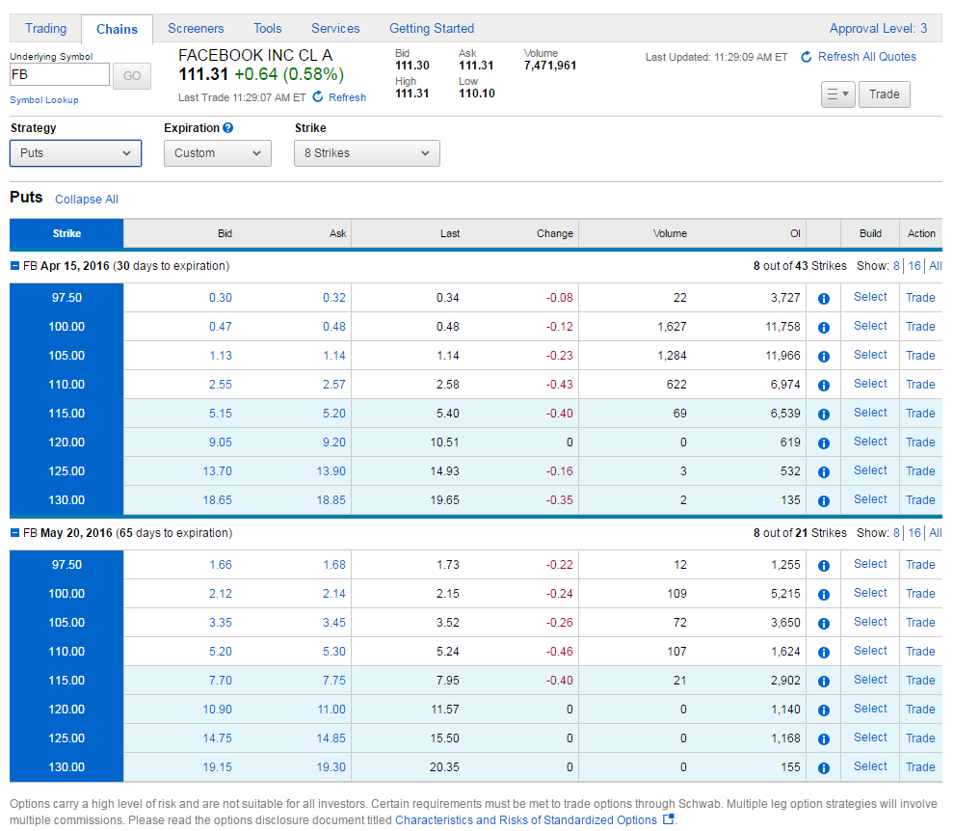Select the Chains tab
This screenshot has width=954, height=831.
click(117, 29)
